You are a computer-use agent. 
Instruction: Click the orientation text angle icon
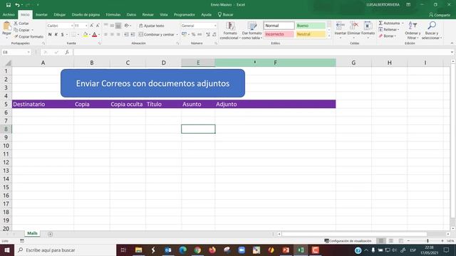tap(127, 26)
